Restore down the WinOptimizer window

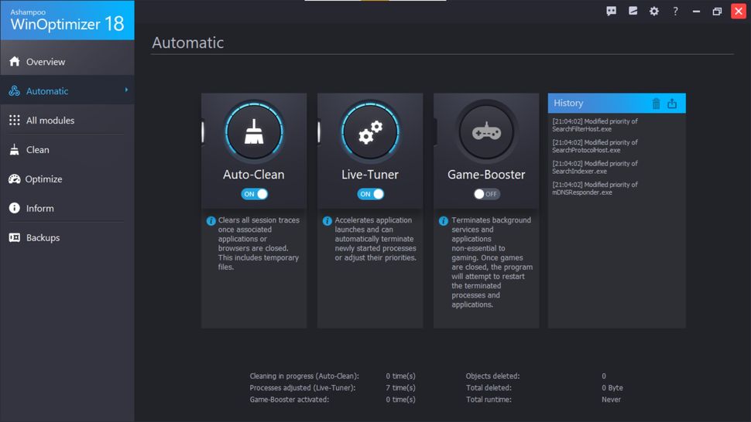pyautogui.click(x=717, y=11)
